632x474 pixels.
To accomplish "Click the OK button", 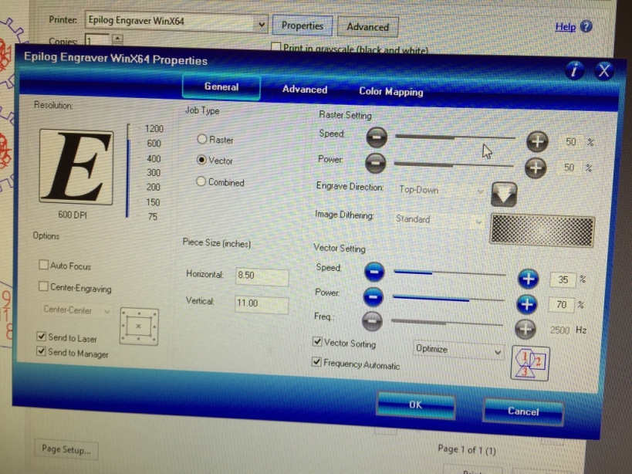I will tap(416, 405).
